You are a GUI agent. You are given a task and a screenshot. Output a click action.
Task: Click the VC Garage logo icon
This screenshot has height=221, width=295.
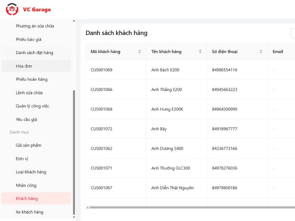coord(12,10)
